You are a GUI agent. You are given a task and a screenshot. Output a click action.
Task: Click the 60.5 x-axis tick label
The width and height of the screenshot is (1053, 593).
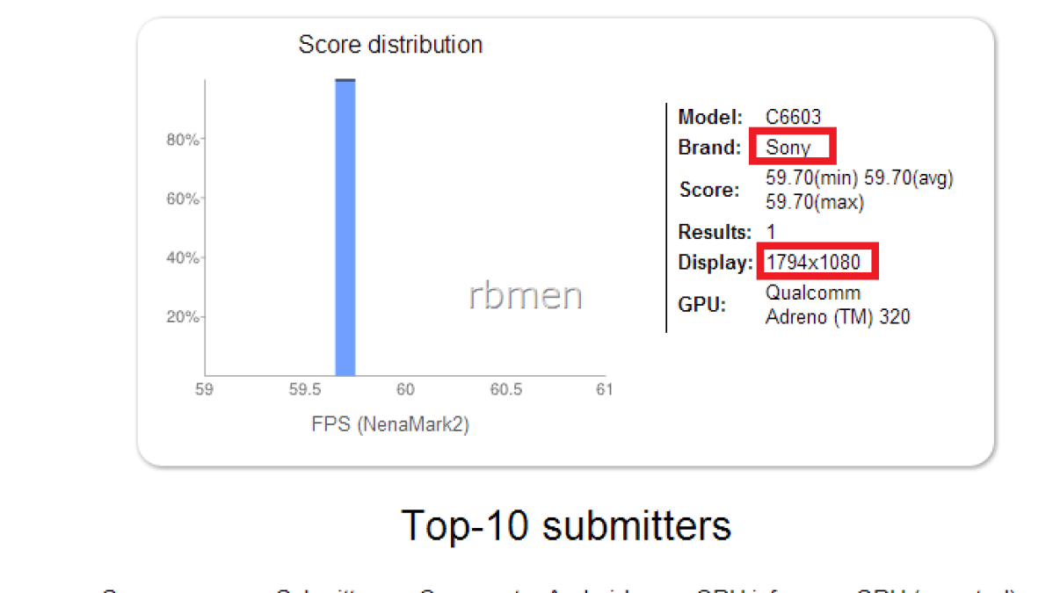505,389
